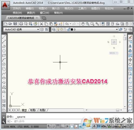Choose the Offset tool
Image resolution: width=134 pixels, height=130 pixels.
130,51
